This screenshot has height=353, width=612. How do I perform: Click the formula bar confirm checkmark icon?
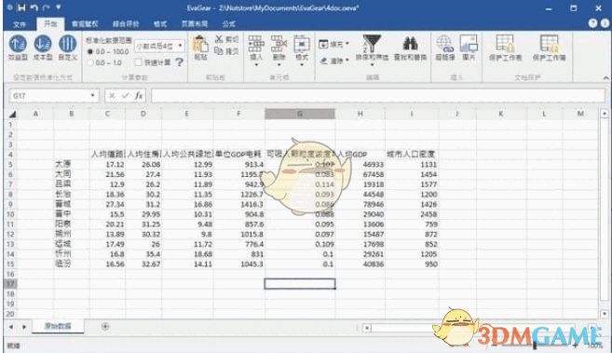[125, 96]
